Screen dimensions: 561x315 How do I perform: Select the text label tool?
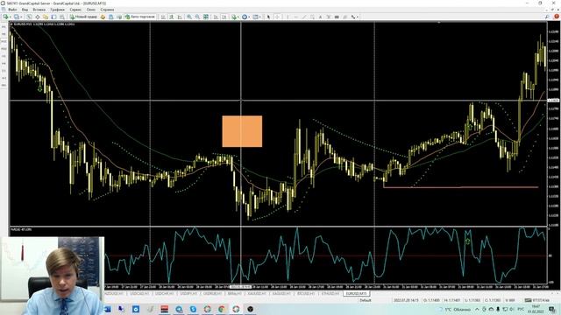pyautogui.click(x=329, y=17)
